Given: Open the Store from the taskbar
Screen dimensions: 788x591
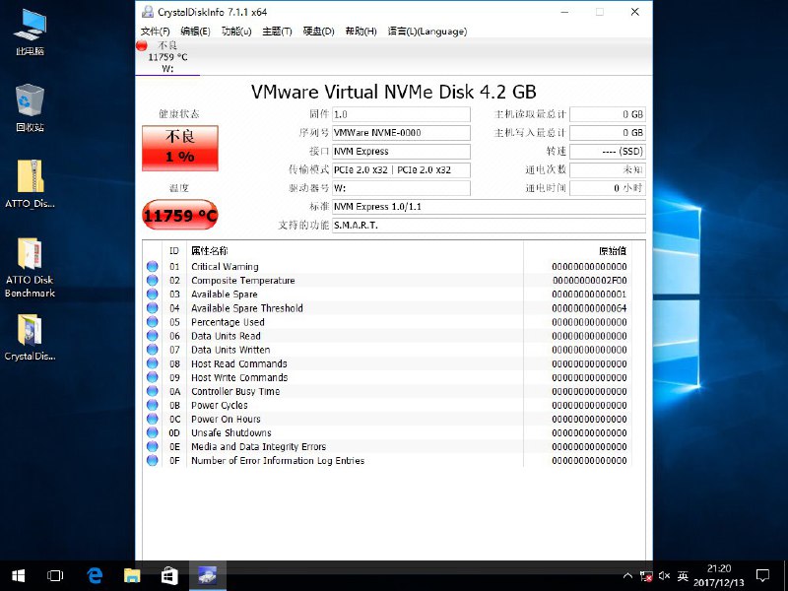Looking at the screenshot, I should coord(168,575).
